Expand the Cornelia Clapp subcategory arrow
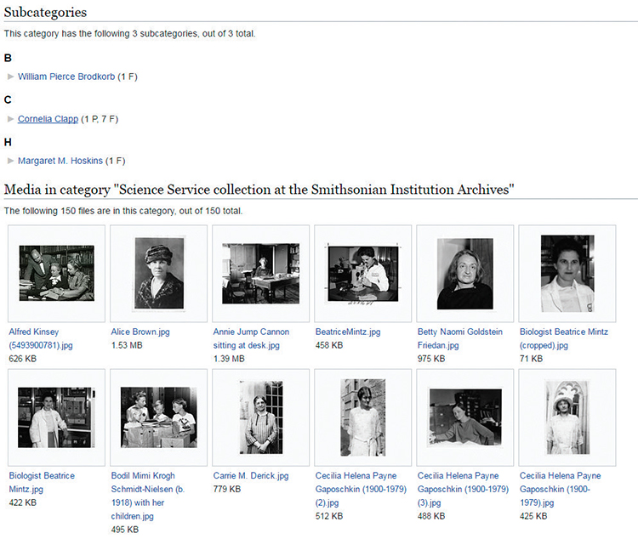The width and height of the screenshot is (638, 539). coord(11,119)
